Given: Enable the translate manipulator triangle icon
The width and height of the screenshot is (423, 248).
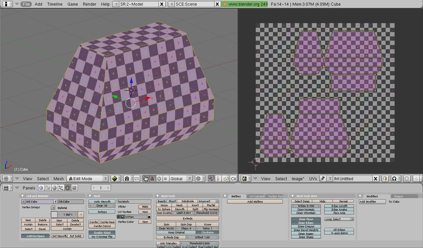Looking at the screenshot, I should (x=152, y=179).
